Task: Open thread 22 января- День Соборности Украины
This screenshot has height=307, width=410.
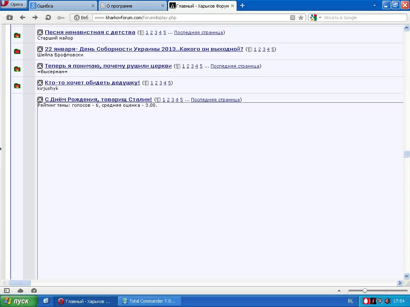Action: click(x=144, y=49)
